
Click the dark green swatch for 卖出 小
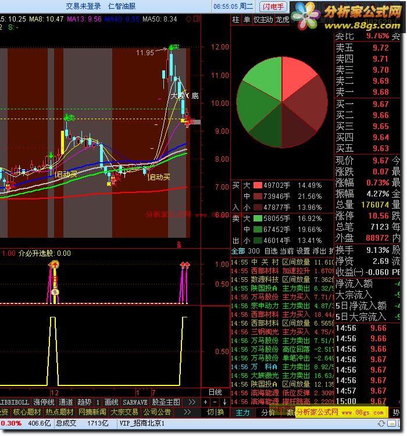[258, 240]
